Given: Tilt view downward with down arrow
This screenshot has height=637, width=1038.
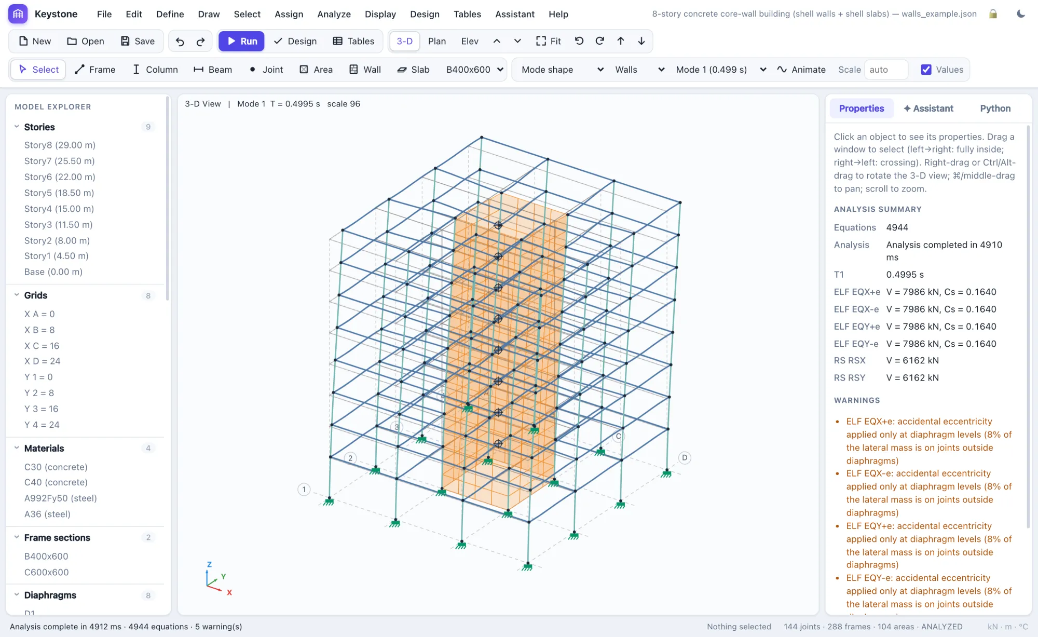Looking at the screenshot, I should [641, 41].
